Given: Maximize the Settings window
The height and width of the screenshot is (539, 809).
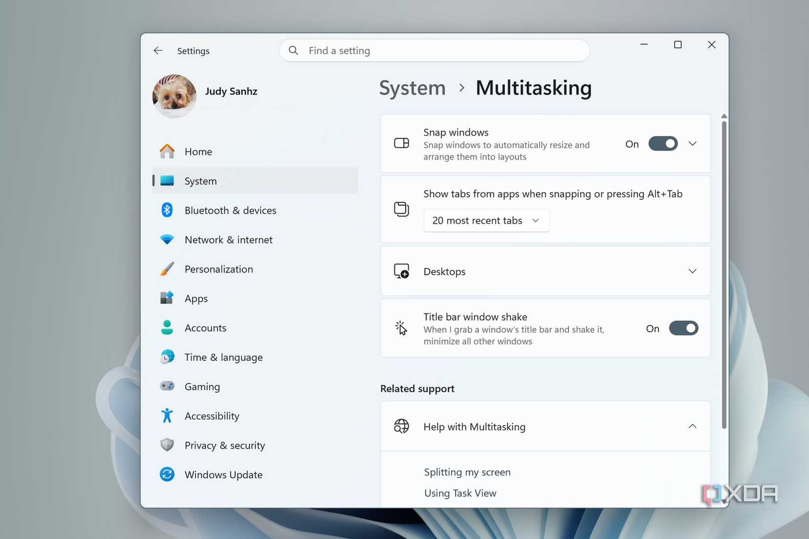Looking at the screenshot, I should click(678, 45).
